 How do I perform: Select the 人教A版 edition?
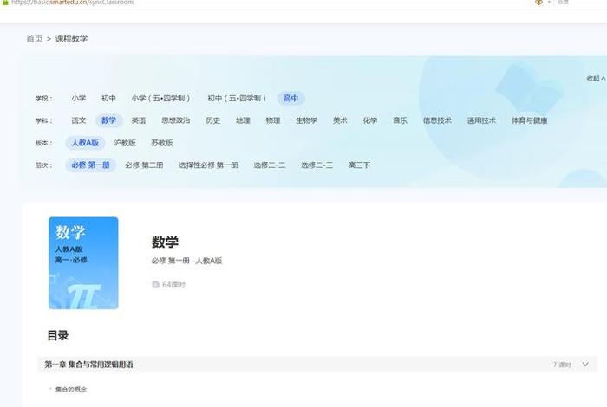pyautogui.click(x=85, y=143)
